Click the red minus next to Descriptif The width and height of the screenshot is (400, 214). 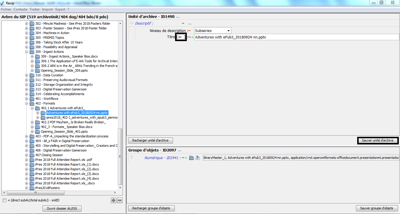click(183, 23)
